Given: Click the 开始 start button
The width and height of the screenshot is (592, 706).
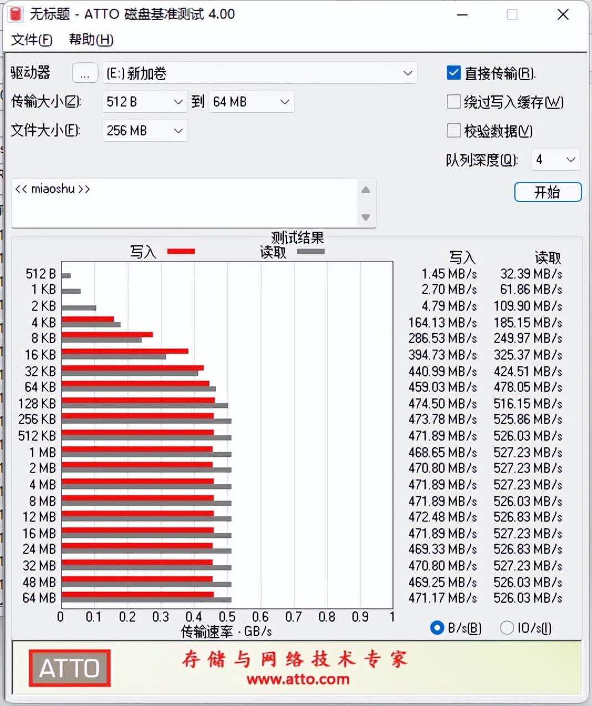Looking at the screenshot, I should point(548,192).
